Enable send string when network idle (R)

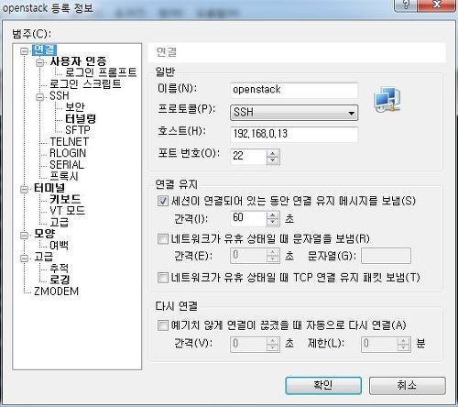[x=163, y=239]
